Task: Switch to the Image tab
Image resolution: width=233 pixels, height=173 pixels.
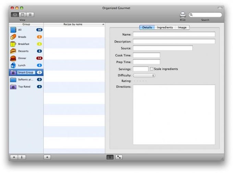Action: (182, 27)
